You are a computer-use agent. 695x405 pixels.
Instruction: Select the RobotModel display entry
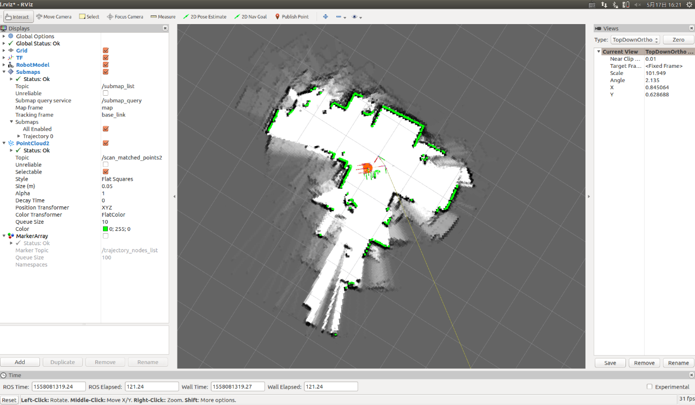pos(32,65)
